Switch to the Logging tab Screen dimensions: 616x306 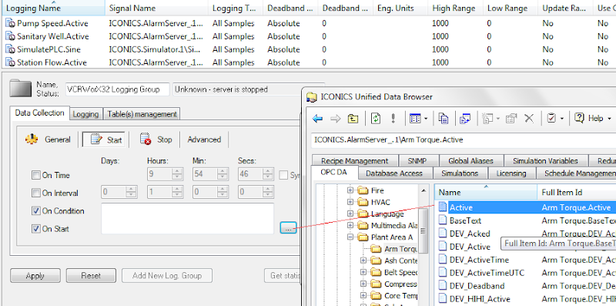[x=85, y=114]
